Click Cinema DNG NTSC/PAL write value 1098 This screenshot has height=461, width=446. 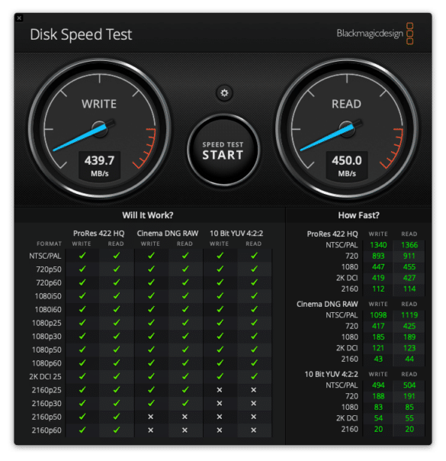[x=378, y=315]
